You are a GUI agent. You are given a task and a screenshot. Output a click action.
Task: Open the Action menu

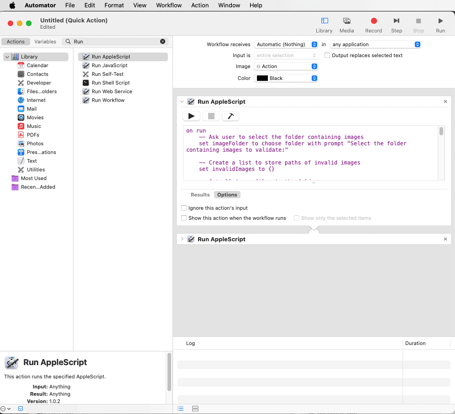199,5
